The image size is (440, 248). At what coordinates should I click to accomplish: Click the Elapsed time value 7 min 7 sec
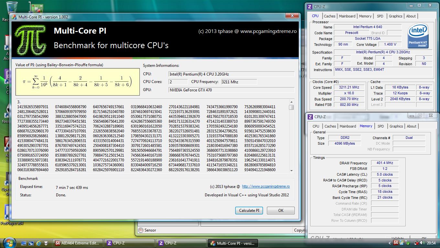[x=72, y=187]
